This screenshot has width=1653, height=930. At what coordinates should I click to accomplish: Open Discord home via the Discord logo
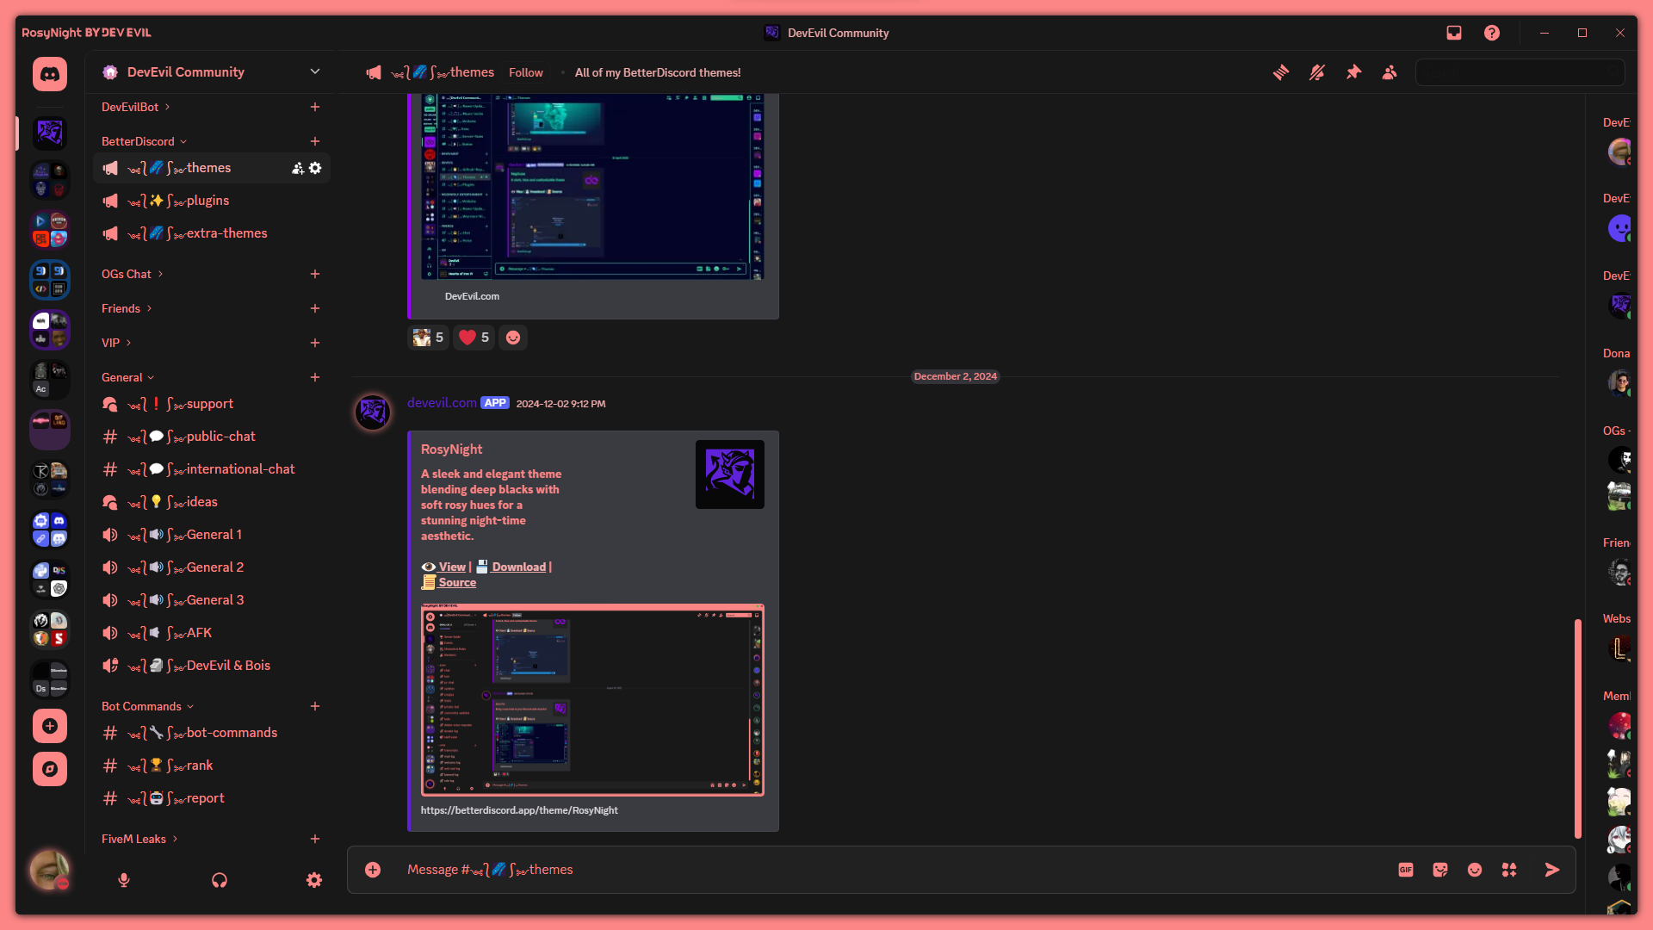coord(49,74)
